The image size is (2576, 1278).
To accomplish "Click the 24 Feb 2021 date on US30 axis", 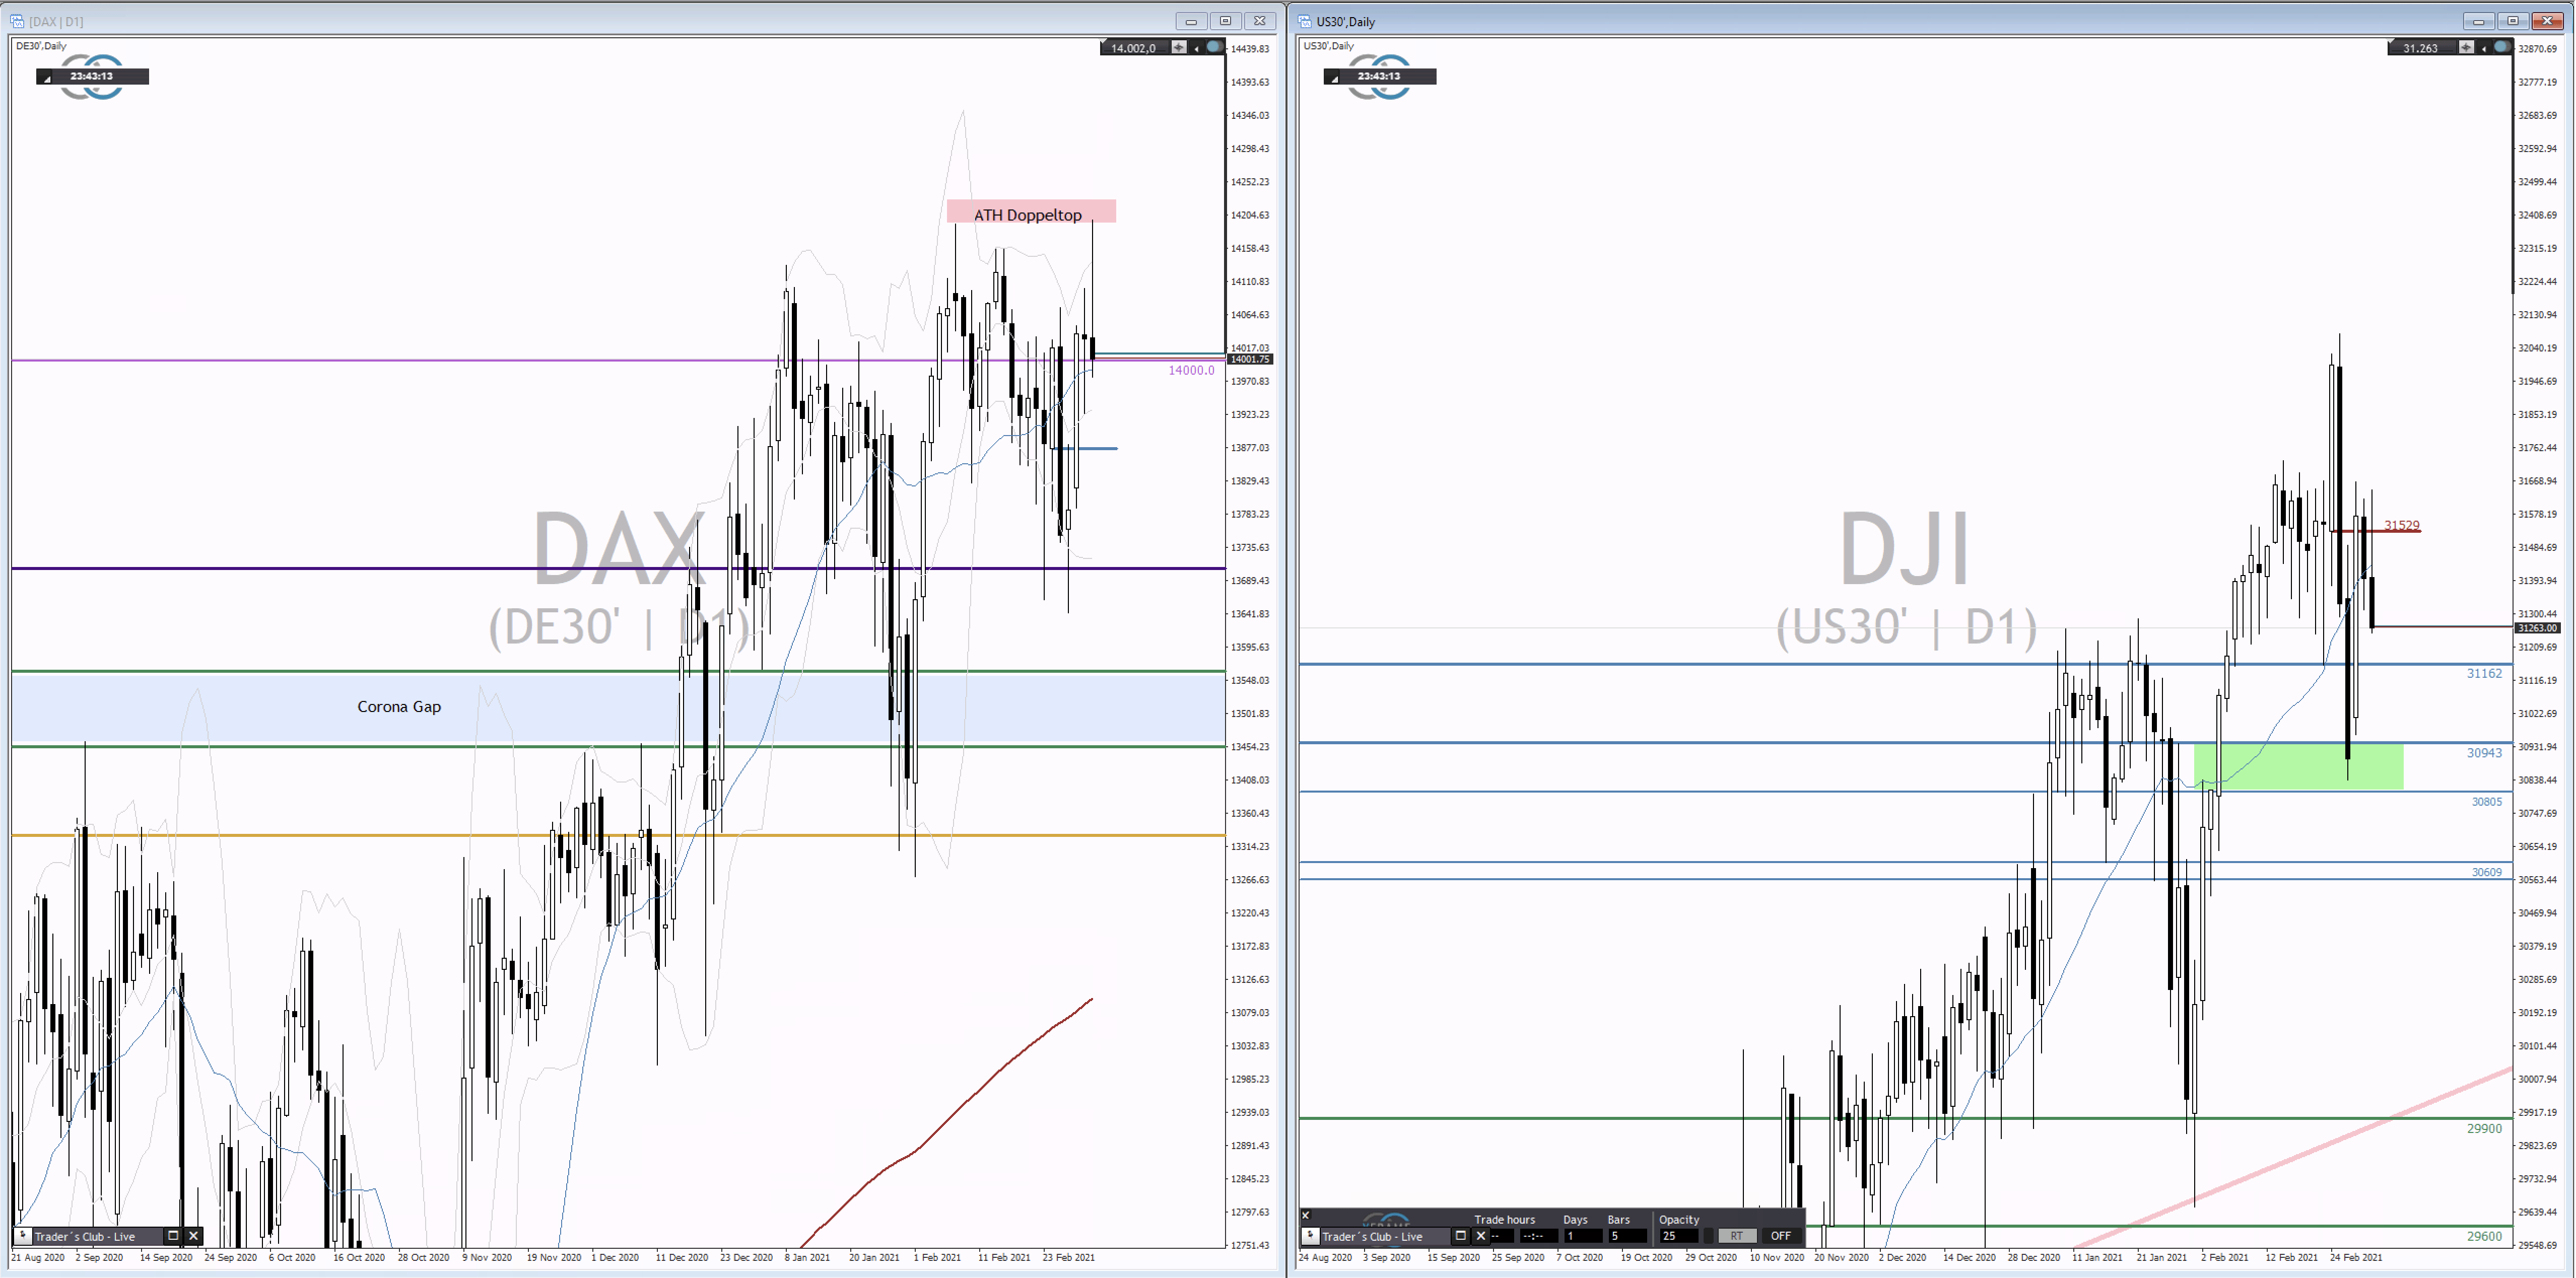I will pyautogui.click(x=2356, y=1257).
